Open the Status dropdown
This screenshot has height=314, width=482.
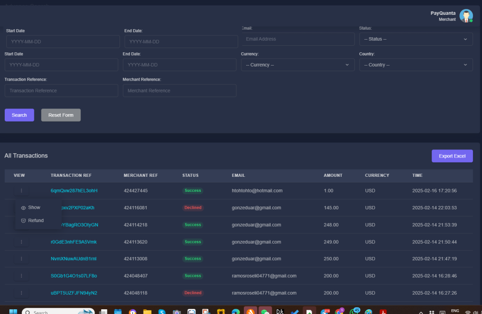(x=416, y=39)
